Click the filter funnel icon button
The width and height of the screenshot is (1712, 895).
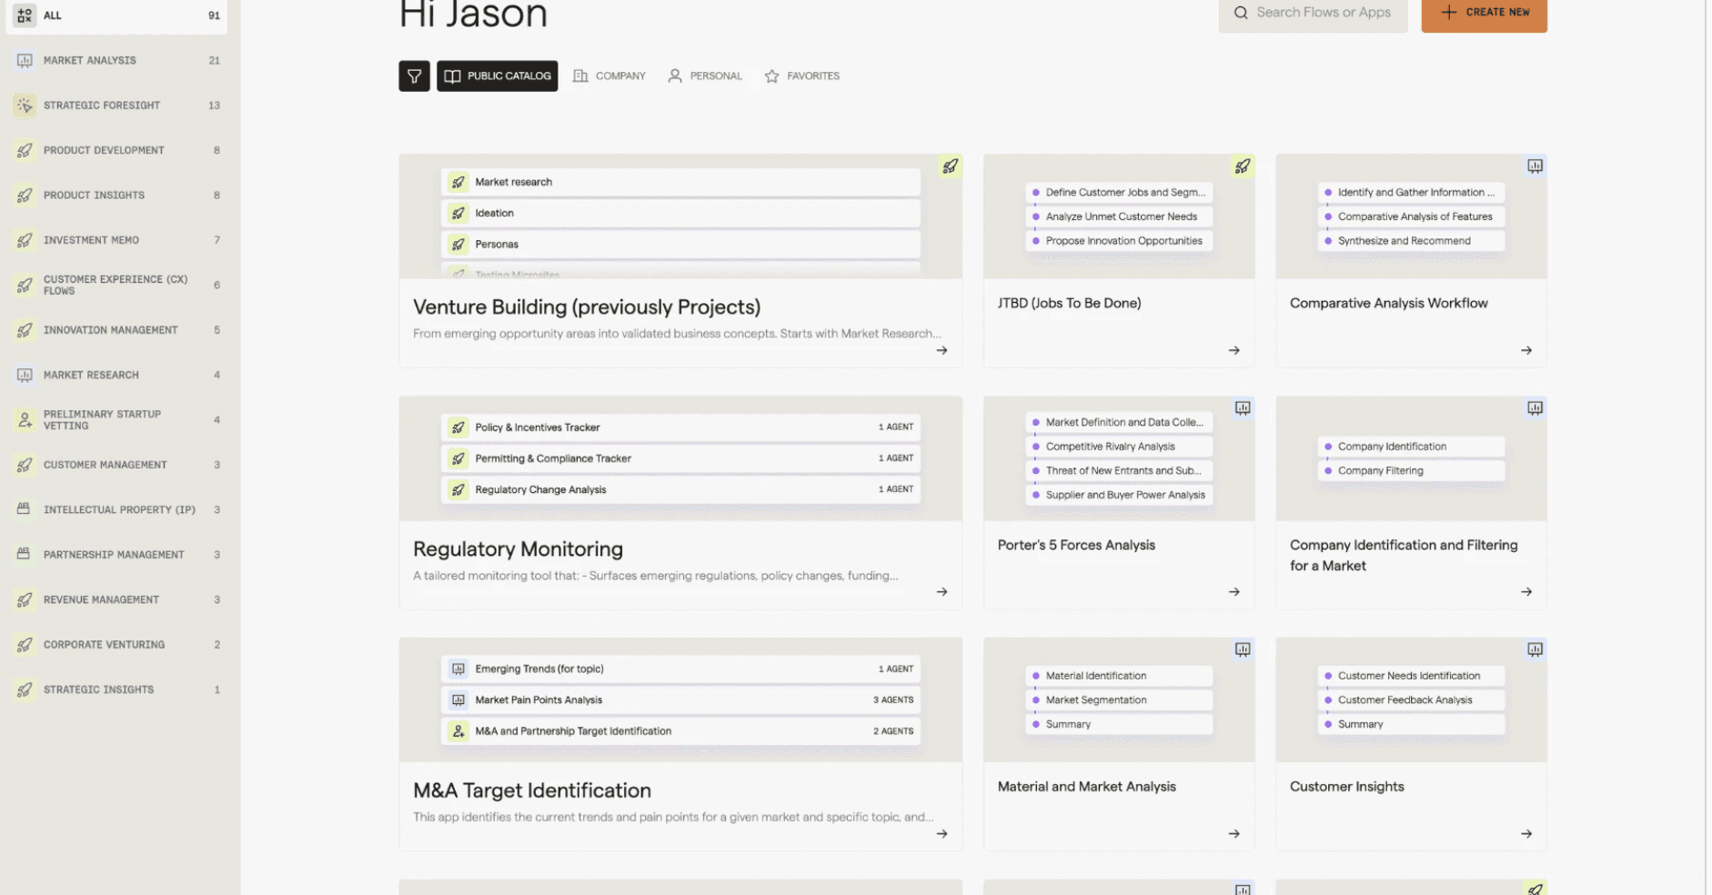(x=414, y=76)
